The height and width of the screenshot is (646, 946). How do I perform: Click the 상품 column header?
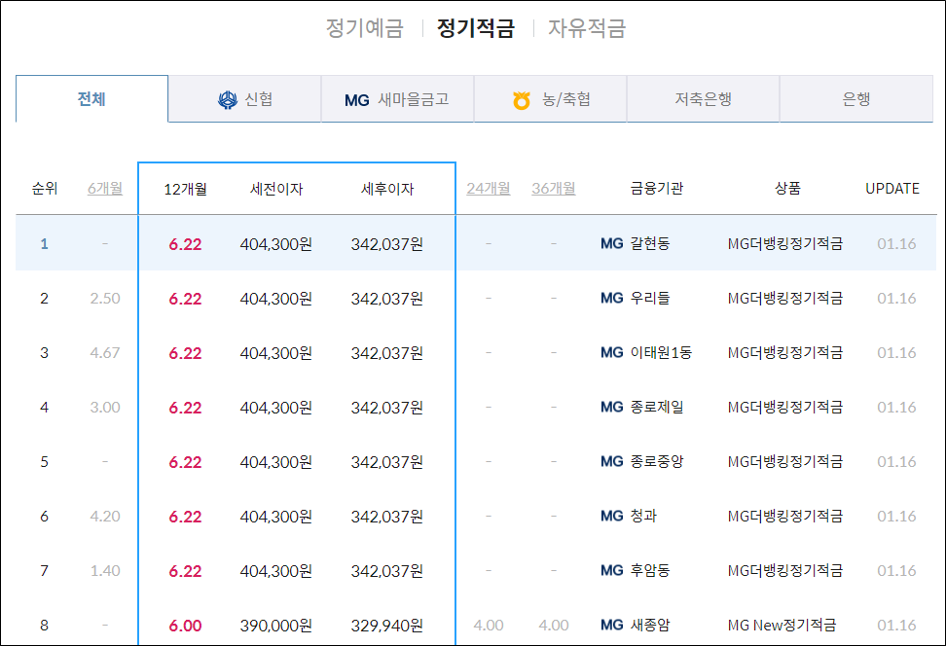(787, 188)
